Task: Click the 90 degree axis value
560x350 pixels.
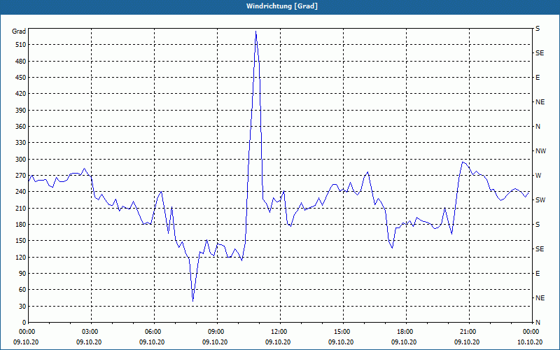Action: (x=22, y=274)
